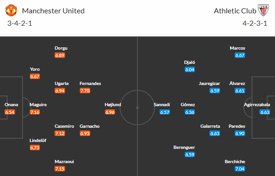Click Djaló's 6.04 rating badge
Viewport: 275px width, 176px height.
tap(190, 70)
